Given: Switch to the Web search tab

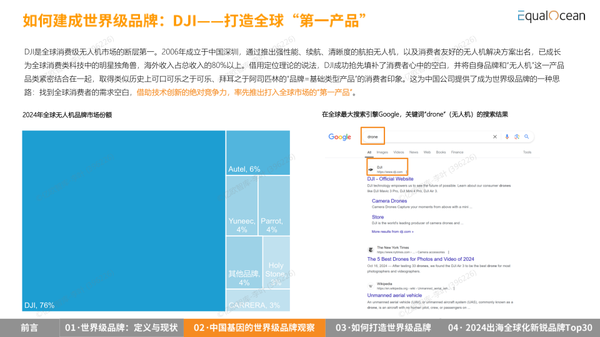Looking at the screenshot, I should click(x=427, y=152).
